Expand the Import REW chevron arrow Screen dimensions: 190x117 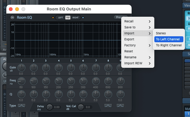click(150, 63)
